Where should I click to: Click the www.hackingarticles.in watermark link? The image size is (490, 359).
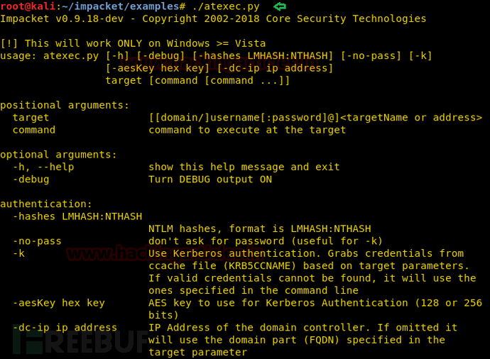[x=165, y=253]
